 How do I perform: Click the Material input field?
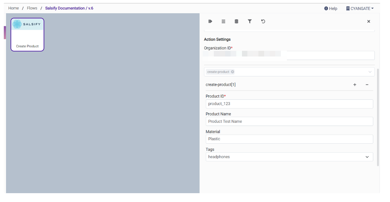289,139
